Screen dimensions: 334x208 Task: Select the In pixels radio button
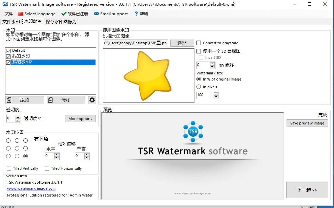coord(199,87)
